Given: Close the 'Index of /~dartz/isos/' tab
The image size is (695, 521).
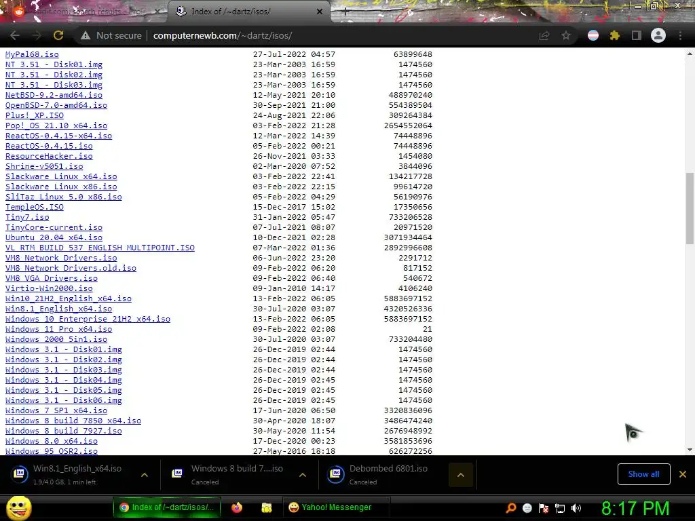Looking at the screenshot, I should 320,12.
